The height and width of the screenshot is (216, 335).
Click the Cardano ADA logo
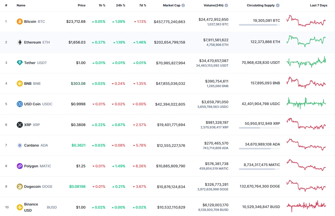click(x=20, y=145)
